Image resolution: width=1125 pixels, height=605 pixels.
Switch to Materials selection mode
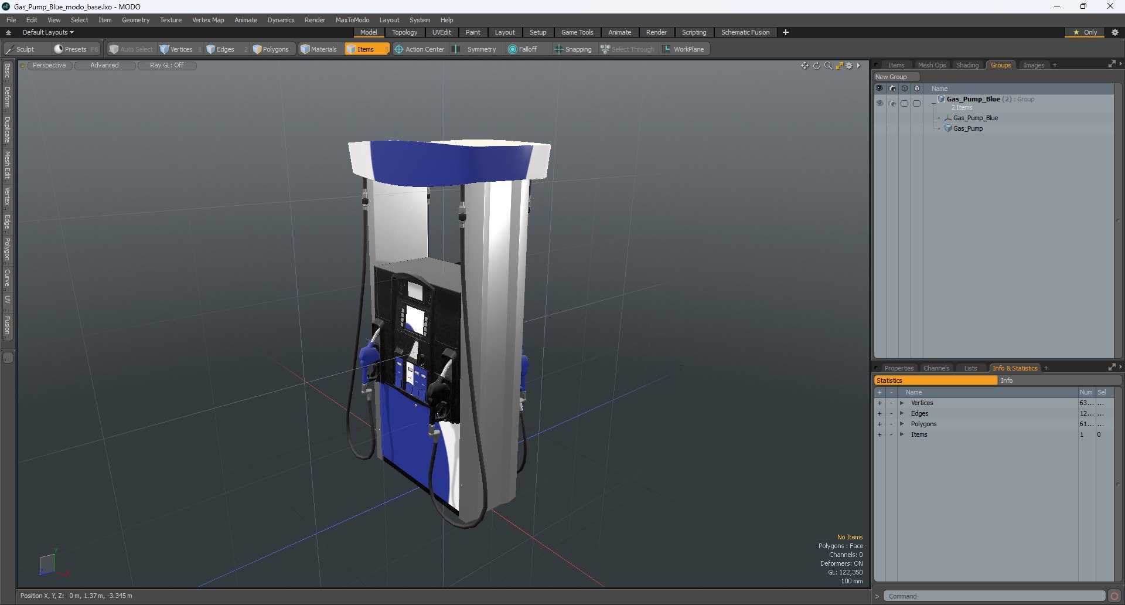pos(319,49)
